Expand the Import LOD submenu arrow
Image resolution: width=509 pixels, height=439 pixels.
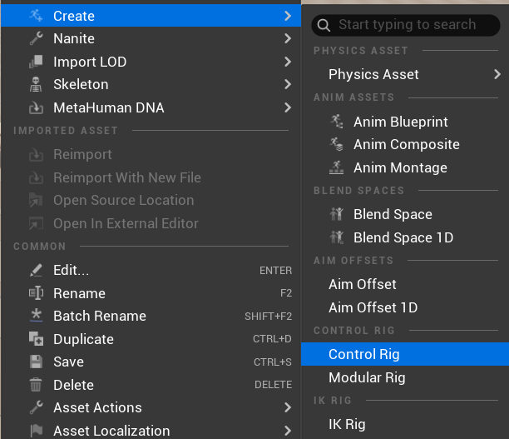(287, 62)
